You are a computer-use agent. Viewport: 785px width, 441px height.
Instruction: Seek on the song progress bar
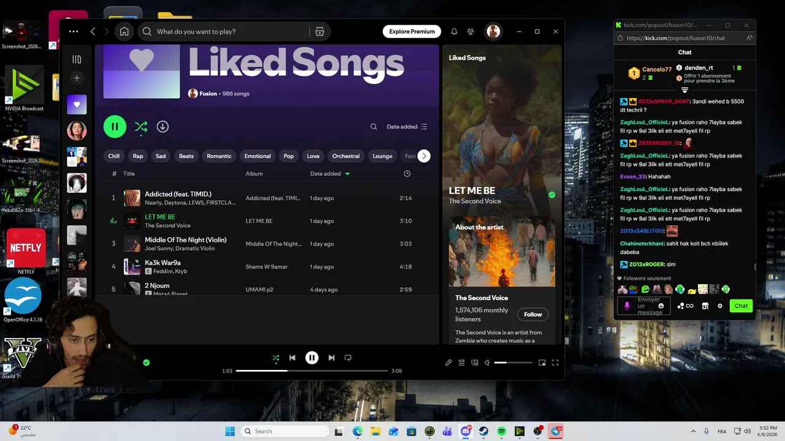[x=312, y=371]
